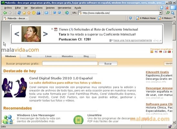Zoom out with the minus magnifier icon
Screen dimensions: 177x129
coord(59,13)
